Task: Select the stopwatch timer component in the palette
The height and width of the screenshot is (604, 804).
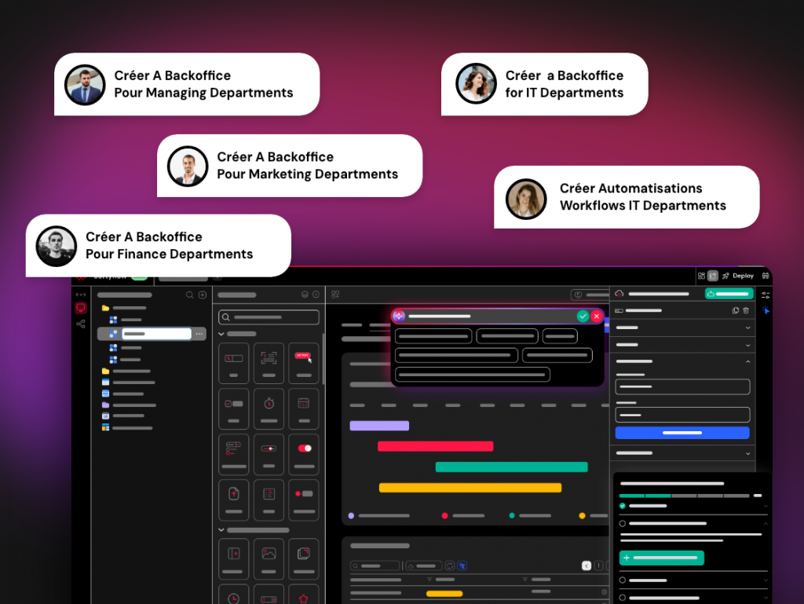Action: click(x=269, y=404)
